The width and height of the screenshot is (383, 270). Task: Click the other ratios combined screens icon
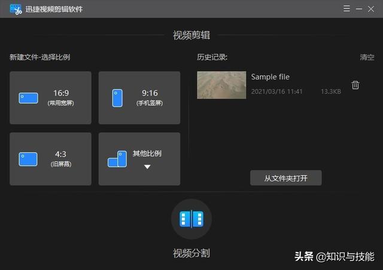[x=117, y=159]
